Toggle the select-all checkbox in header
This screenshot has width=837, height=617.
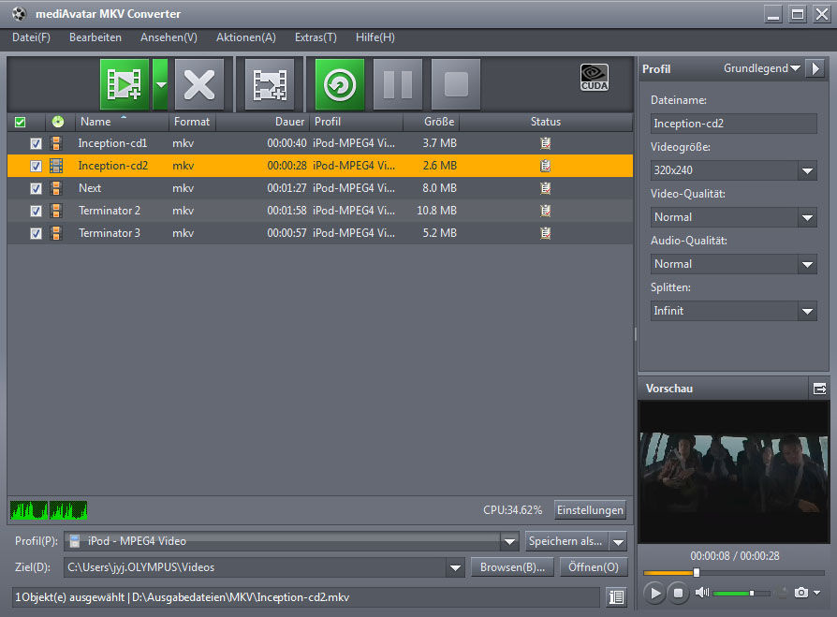[21, 123]
